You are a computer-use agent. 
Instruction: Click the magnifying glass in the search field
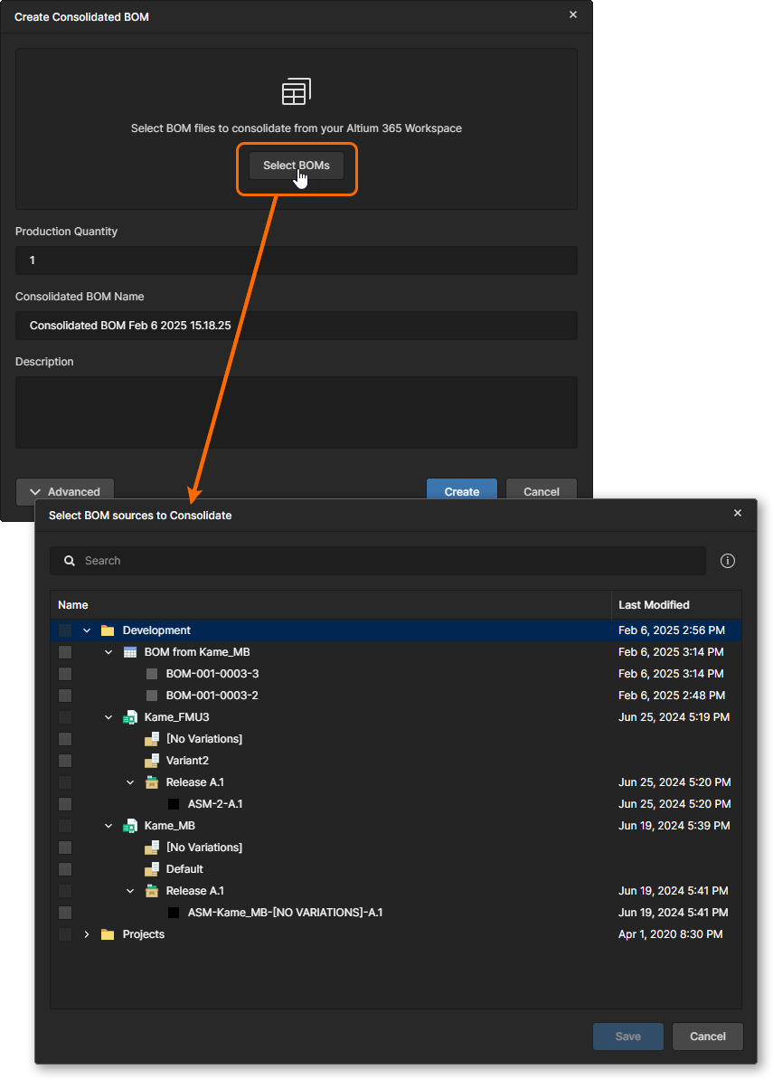coord(69,560)
